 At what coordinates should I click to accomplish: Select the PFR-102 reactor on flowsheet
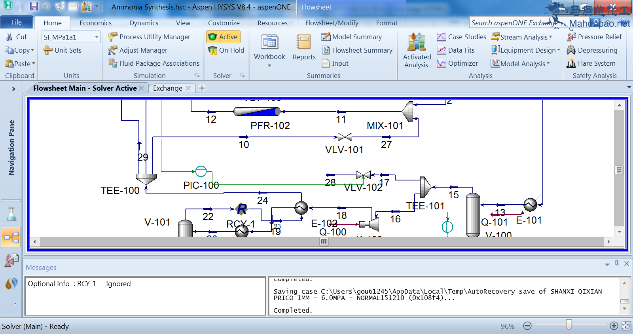257,112
